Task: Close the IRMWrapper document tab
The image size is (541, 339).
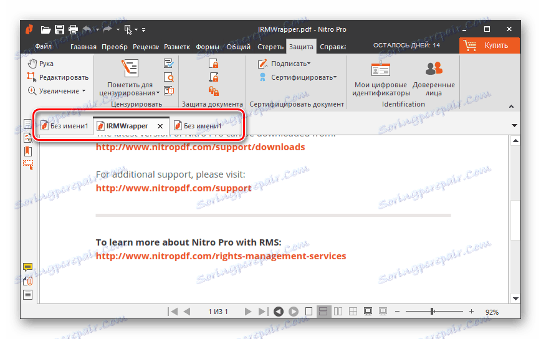Action: 160,127
